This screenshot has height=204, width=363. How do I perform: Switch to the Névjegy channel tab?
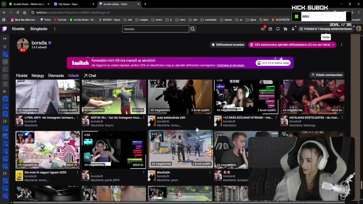[x=38, y=76]
